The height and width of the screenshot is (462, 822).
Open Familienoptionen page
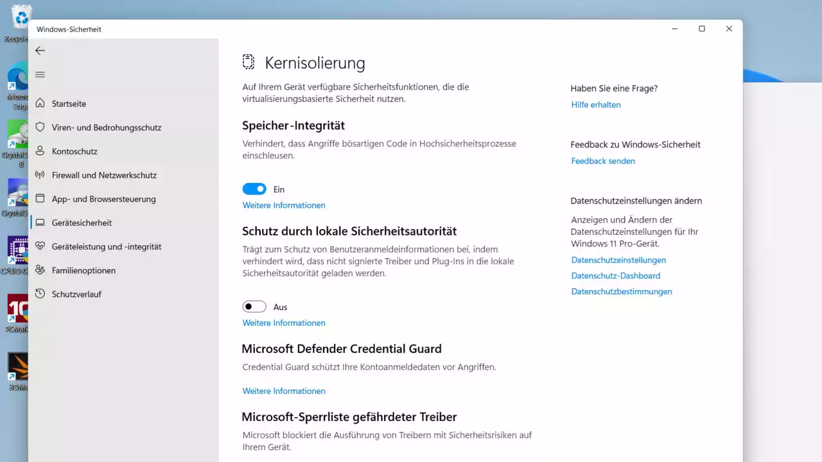(x=83, y=270)
